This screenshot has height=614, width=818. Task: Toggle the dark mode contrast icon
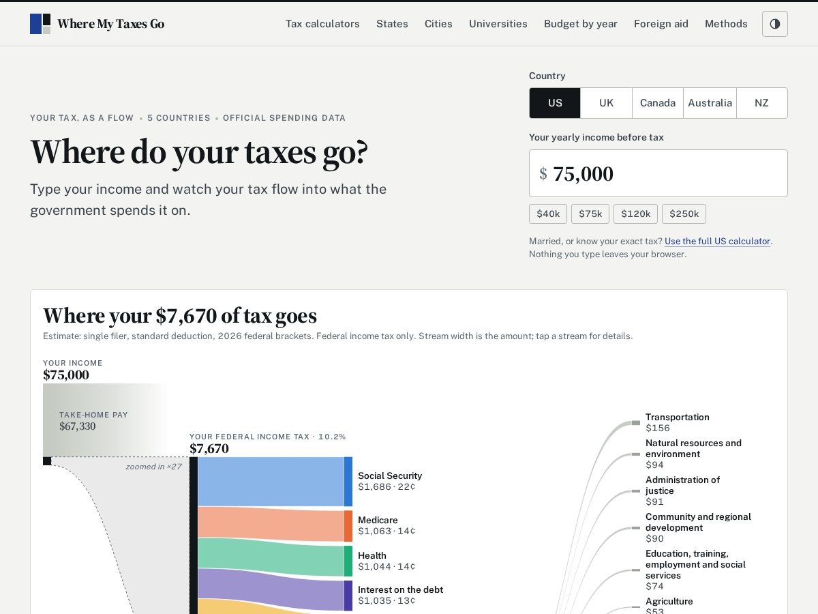point(775,24)
